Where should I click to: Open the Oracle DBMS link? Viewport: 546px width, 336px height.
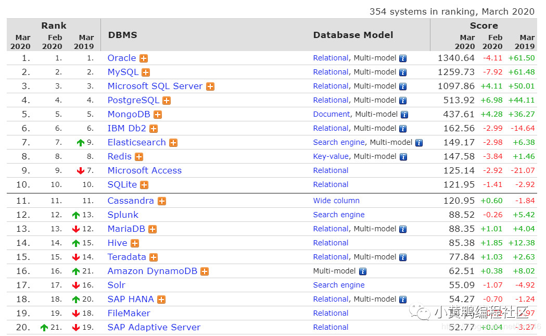pyautogui.click(x=121, y=58)
